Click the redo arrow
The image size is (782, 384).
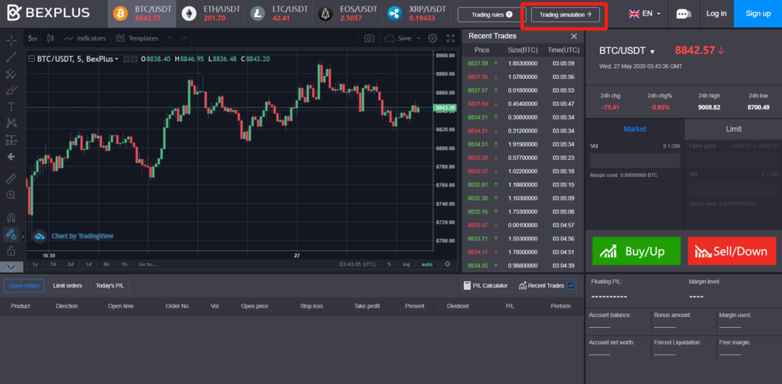pos(184,38)
